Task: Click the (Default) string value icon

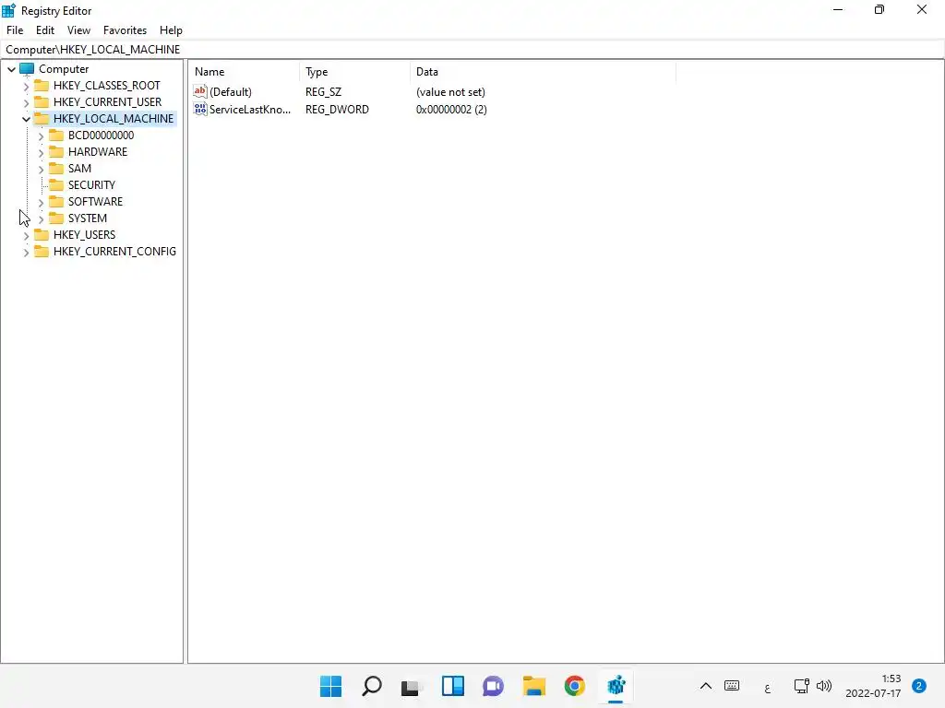Action: point(200,91)
